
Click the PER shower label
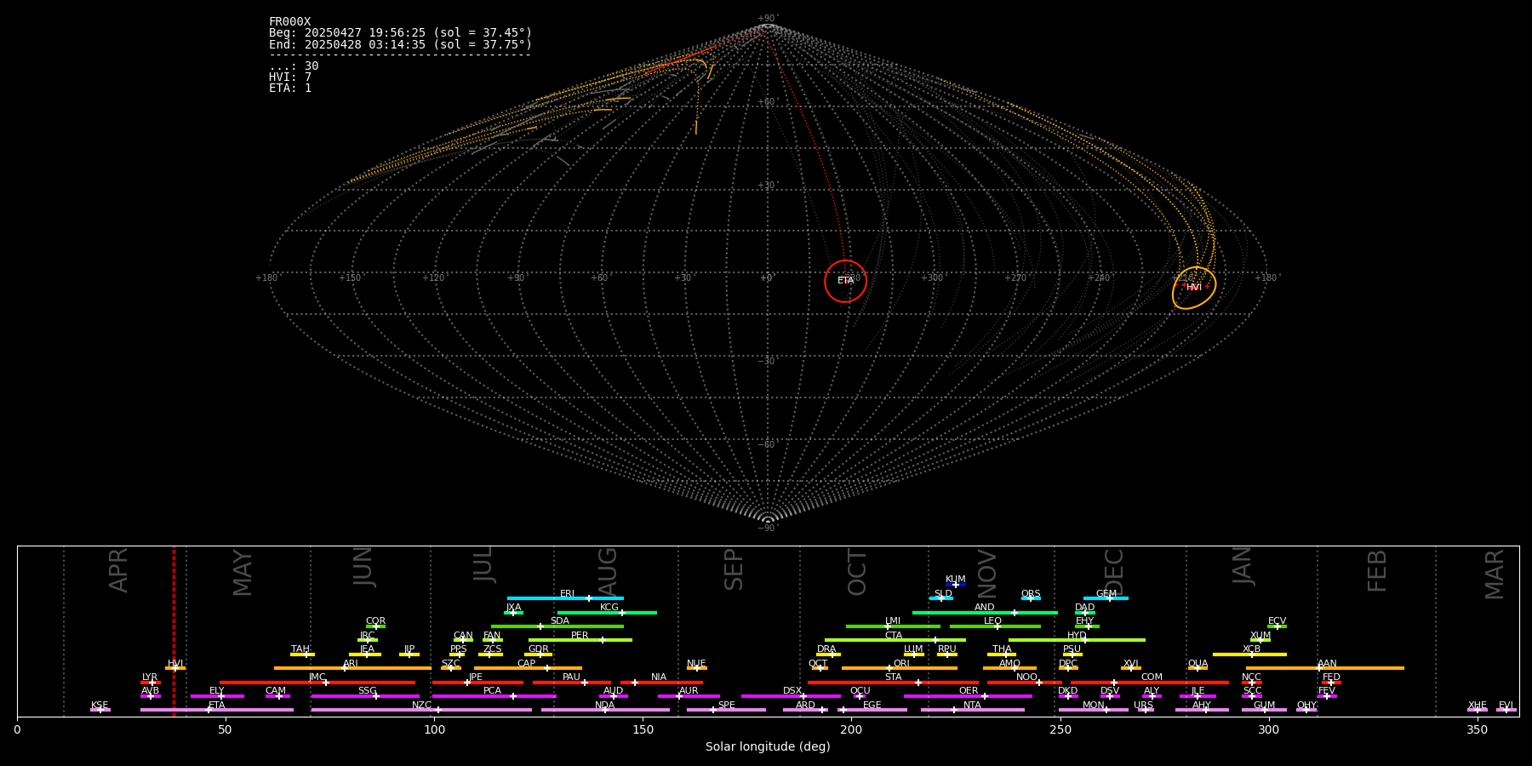(580, 636)
